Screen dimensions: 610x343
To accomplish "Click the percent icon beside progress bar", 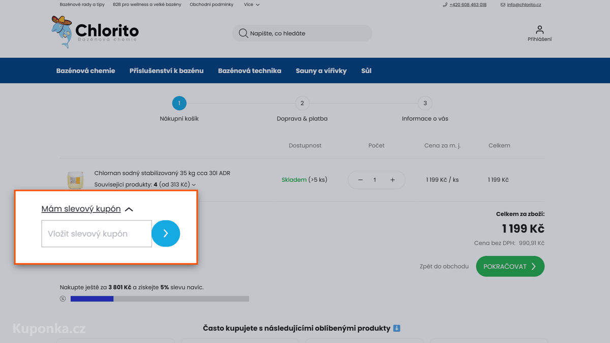I will coord(63,299).
